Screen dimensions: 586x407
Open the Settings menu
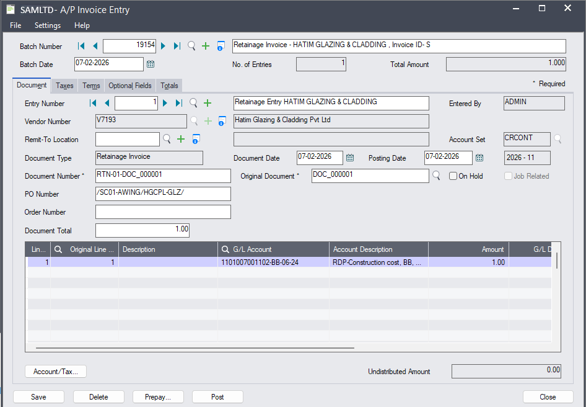point(48,25)
